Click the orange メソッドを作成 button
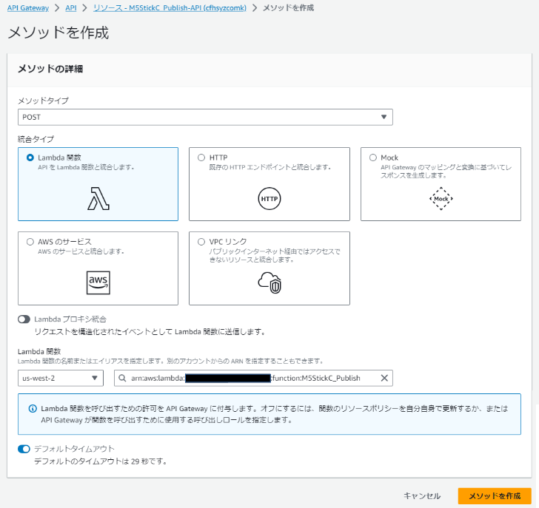The image size is (539, 508). (x=495, y=495)
